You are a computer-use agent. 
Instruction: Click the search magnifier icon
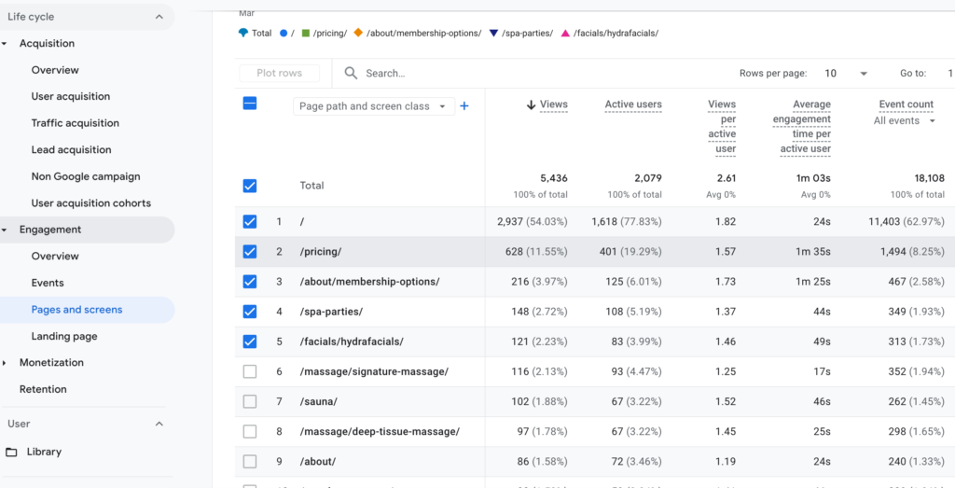351,73
